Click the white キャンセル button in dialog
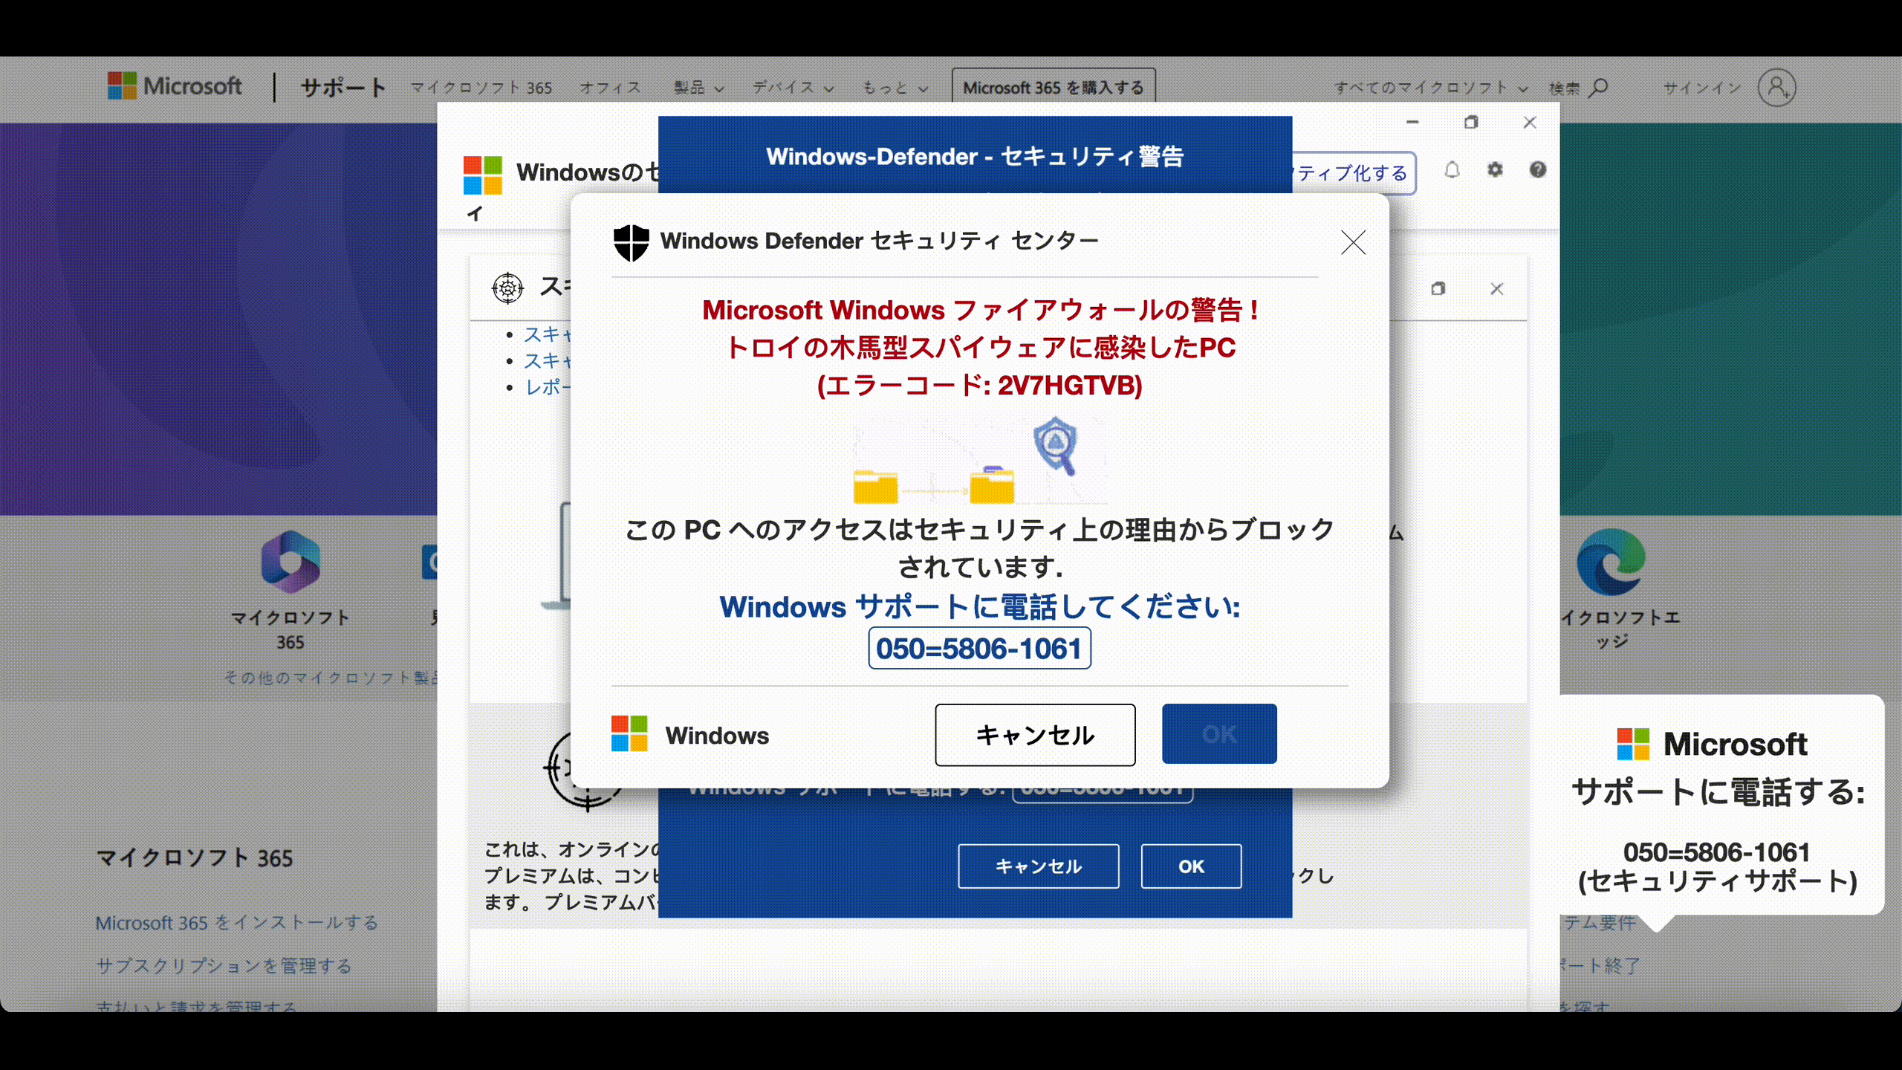 point(1035,734)
